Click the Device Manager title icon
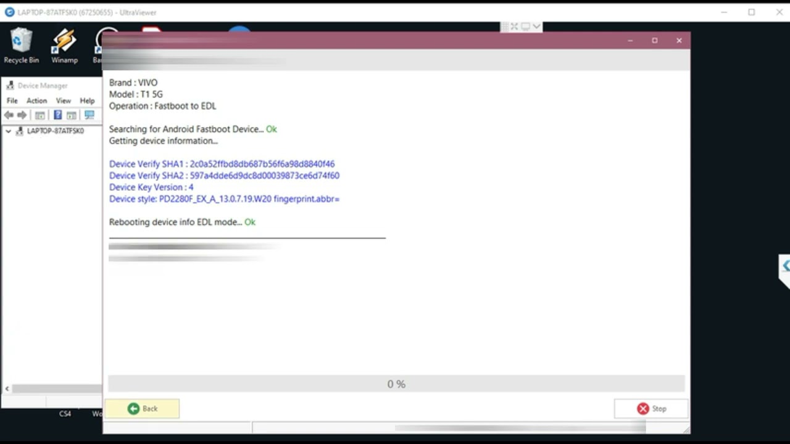The width and height of the screenshot is (790, 444). (10, 86)
